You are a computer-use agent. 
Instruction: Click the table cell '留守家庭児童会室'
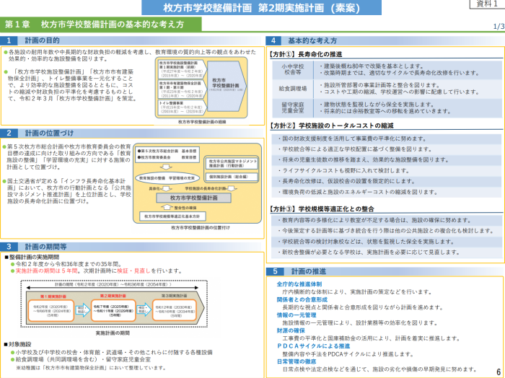click(x=292, y=108)
